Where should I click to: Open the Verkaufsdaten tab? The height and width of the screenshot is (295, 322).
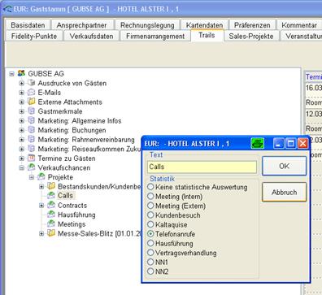91,36
